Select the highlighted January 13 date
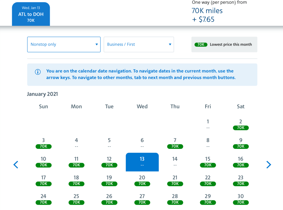Viewport: 283px width, 210px height. (x=142, y=162)
